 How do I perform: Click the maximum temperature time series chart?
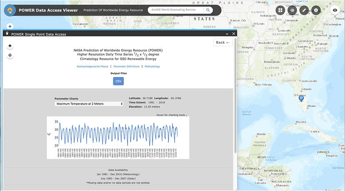118,138
